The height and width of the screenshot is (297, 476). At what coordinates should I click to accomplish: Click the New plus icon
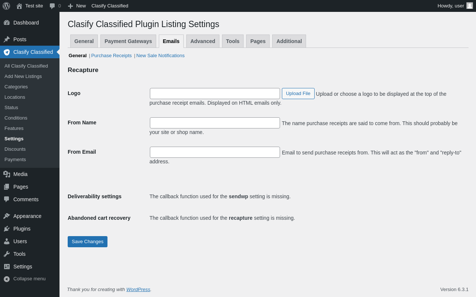(x=70, y=6)
